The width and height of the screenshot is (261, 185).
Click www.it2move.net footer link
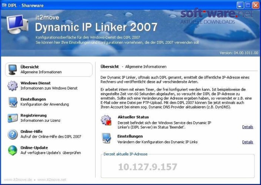pos(52,180)
